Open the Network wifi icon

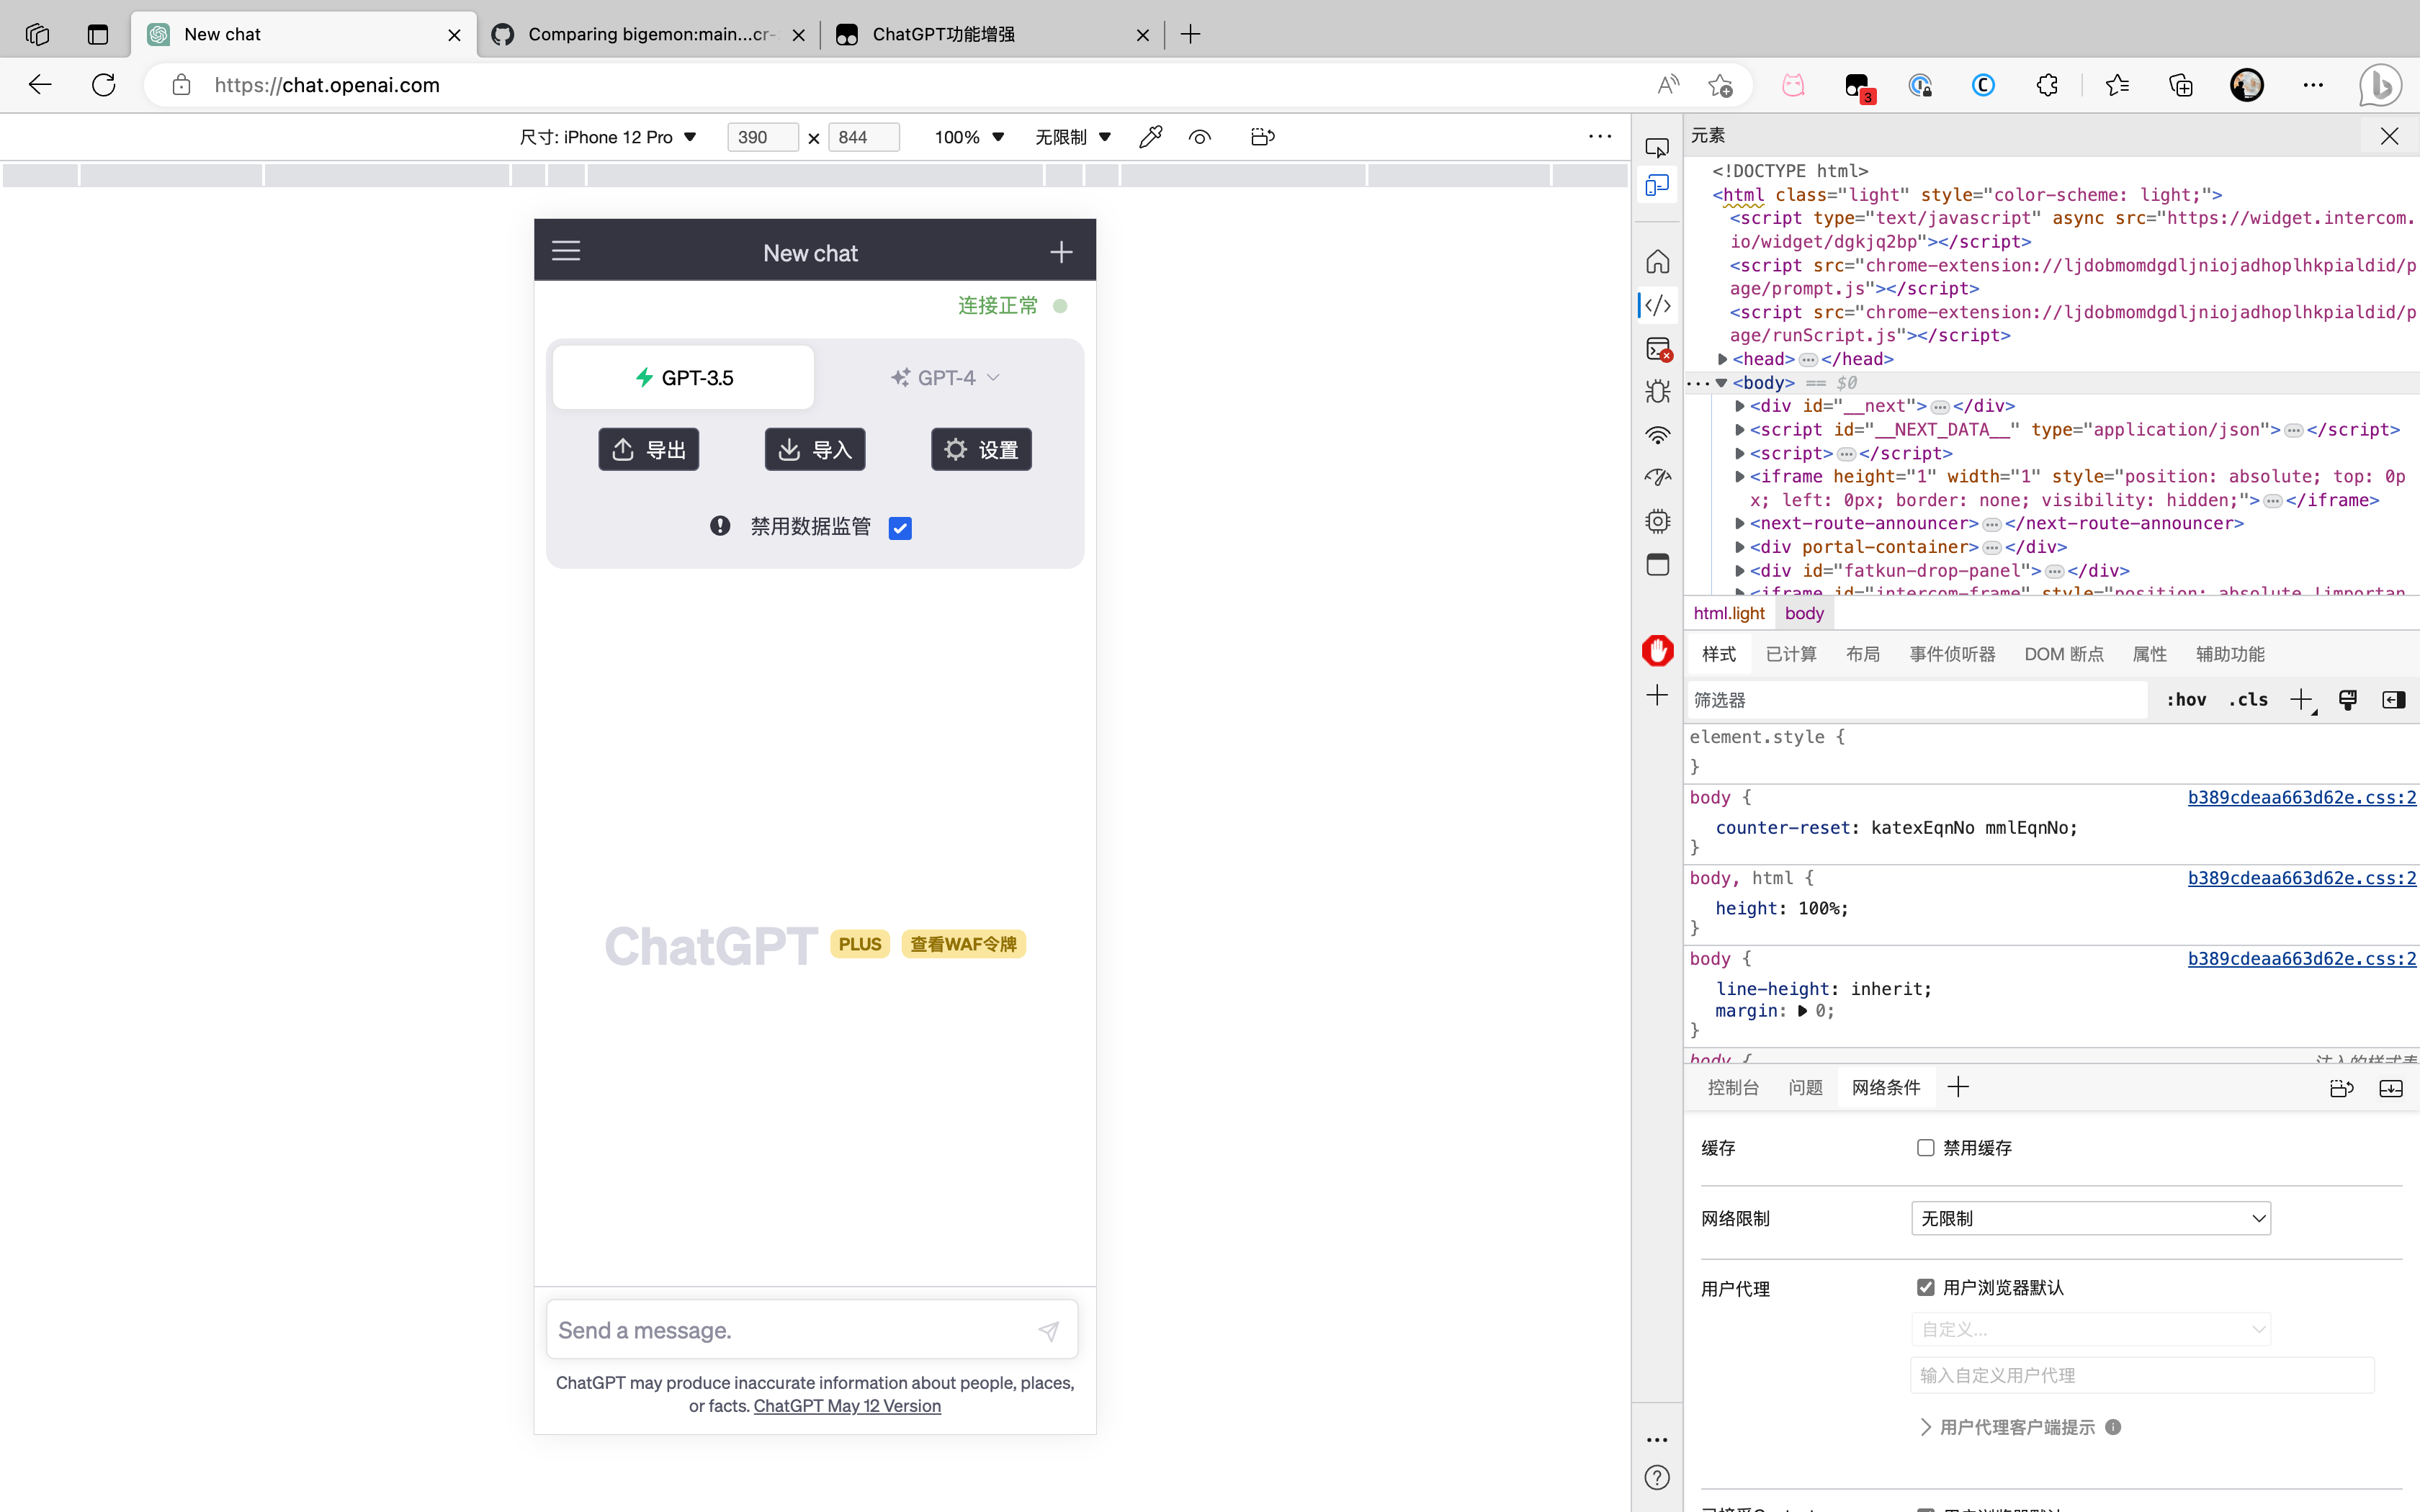[1657, 435]
